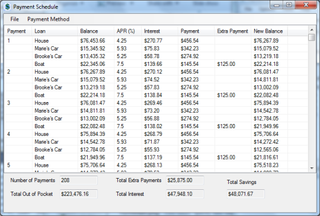Click the Extra Payment column header
The image size is (320, 216).
pyautogui.click(x=233, y=31)
